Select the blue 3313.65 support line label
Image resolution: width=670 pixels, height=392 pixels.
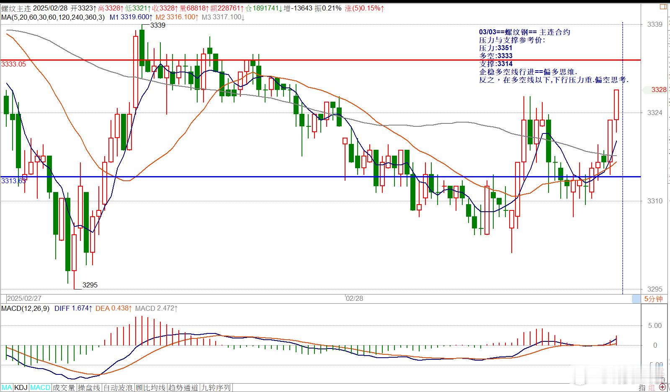tap(14, 181)
